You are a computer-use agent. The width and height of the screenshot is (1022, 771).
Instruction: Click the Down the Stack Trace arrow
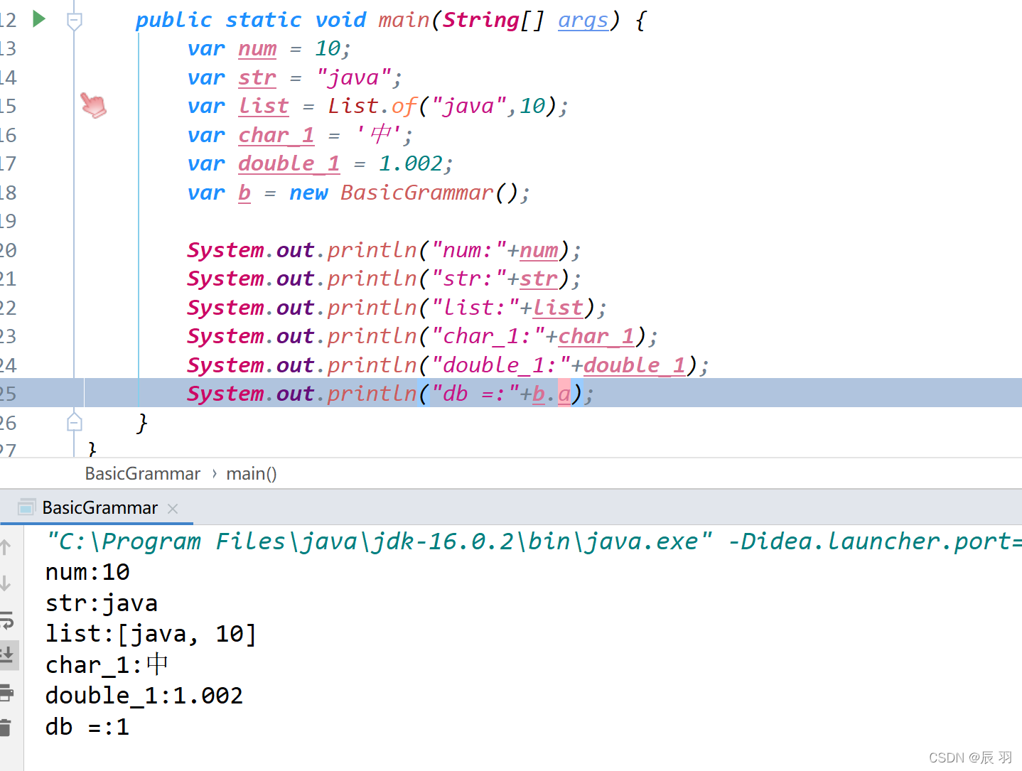(6, 583)
